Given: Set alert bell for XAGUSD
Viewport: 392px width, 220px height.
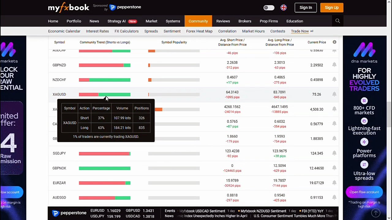Looking at the screenshot, I should pos(334,94).
